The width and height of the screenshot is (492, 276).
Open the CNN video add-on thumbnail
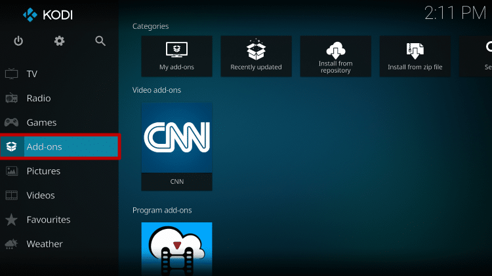(x=176, y=138)
